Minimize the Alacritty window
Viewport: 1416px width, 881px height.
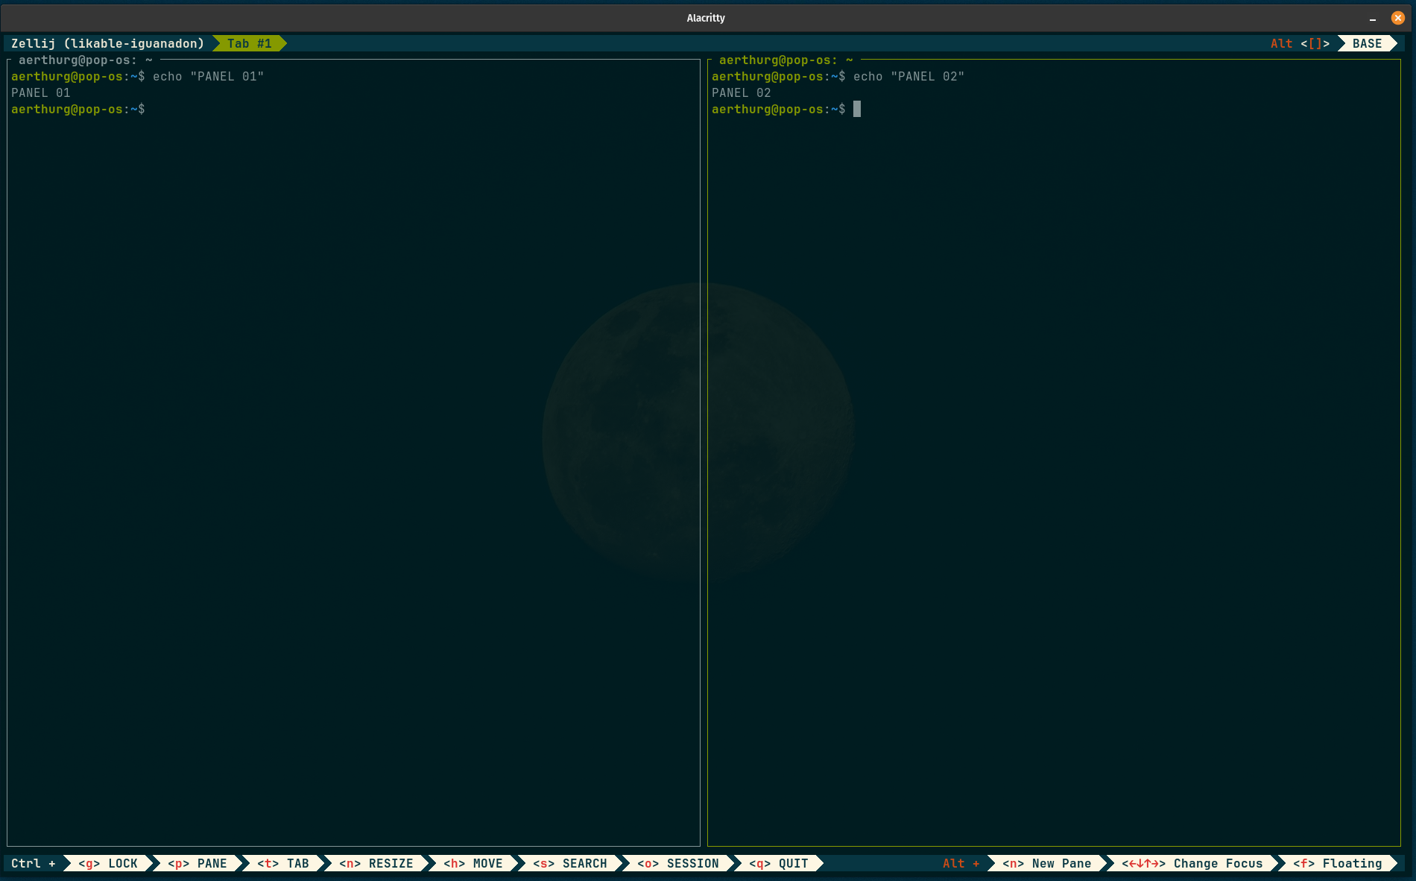click(x=1372, y=18)
